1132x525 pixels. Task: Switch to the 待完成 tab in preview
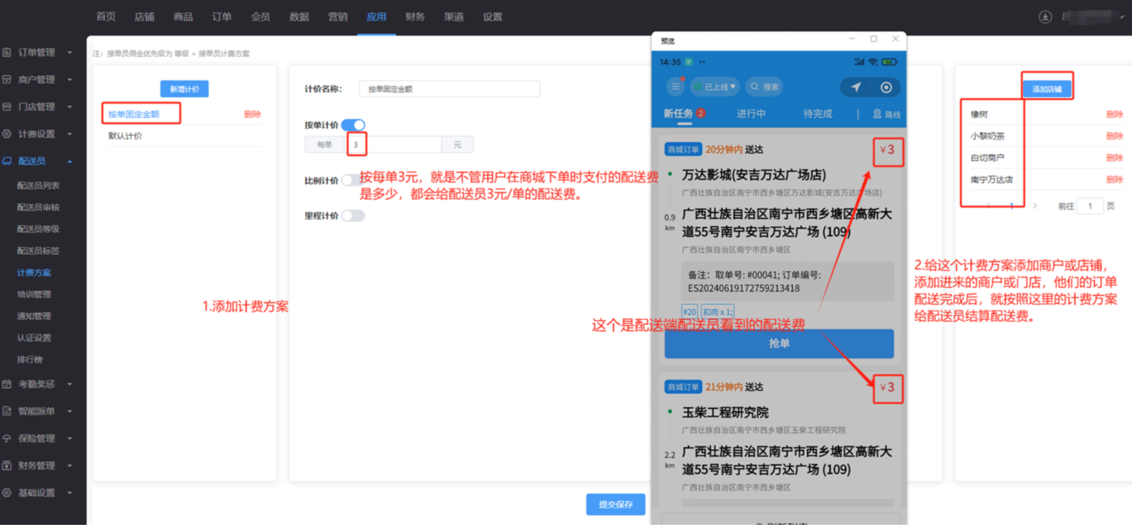tap(818, 114)
